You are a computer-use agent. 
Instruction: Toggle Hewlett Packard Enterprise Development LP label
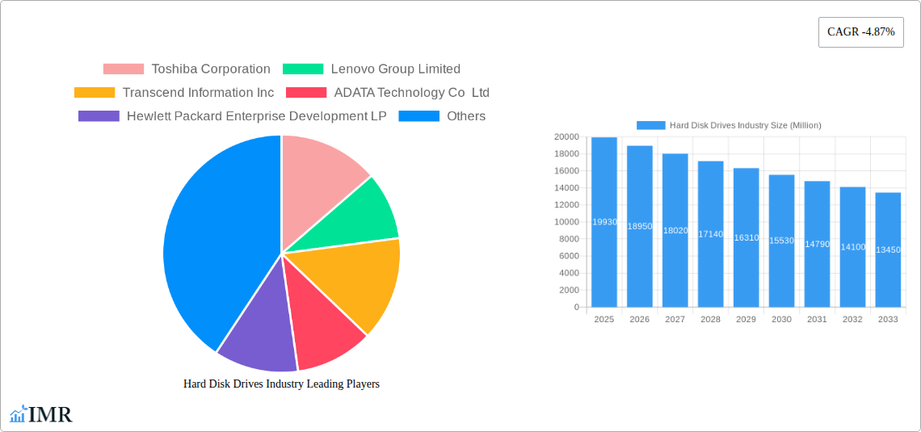(x=257, y=116)
